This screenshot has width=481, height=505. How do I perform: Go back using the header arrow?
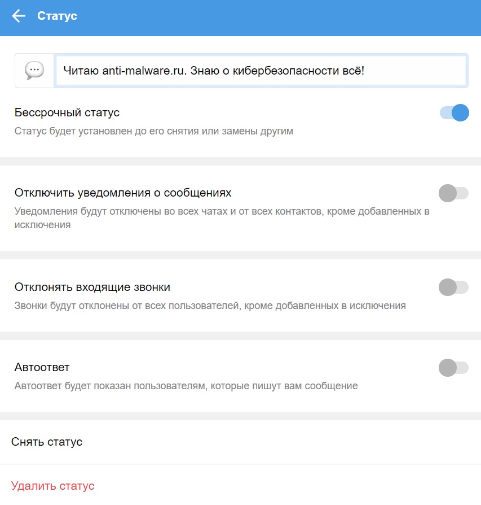[x=19, y=16]
